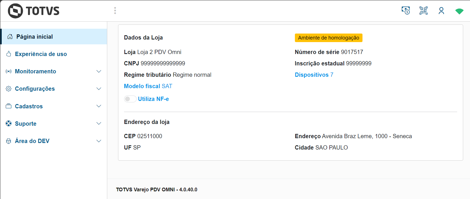The image size is (470, 199).
Task: Expand the Área do DEV chevron
Action: [x=99, y=141]
